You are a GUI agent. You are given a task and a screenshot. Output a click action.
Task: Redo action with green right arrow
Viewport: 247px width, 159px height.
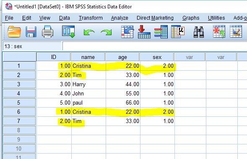click(106, 32)
